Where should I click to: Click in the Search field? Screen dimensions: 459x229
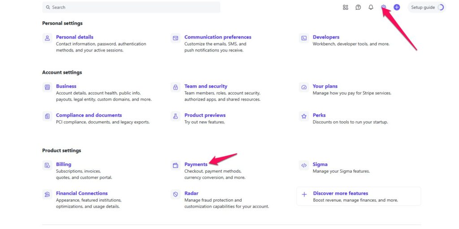[x=131, y=7]
